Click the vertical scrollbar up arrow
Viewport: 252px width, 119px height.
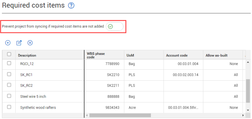(x=248, y=62)
